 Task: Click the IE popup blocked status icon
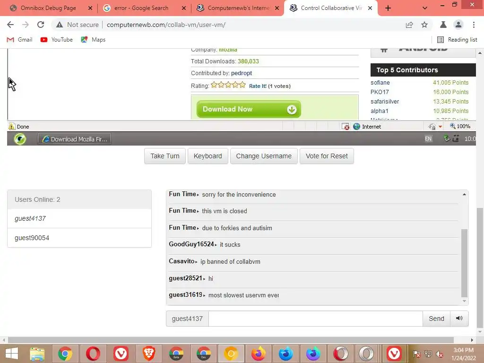click(346, 127)
